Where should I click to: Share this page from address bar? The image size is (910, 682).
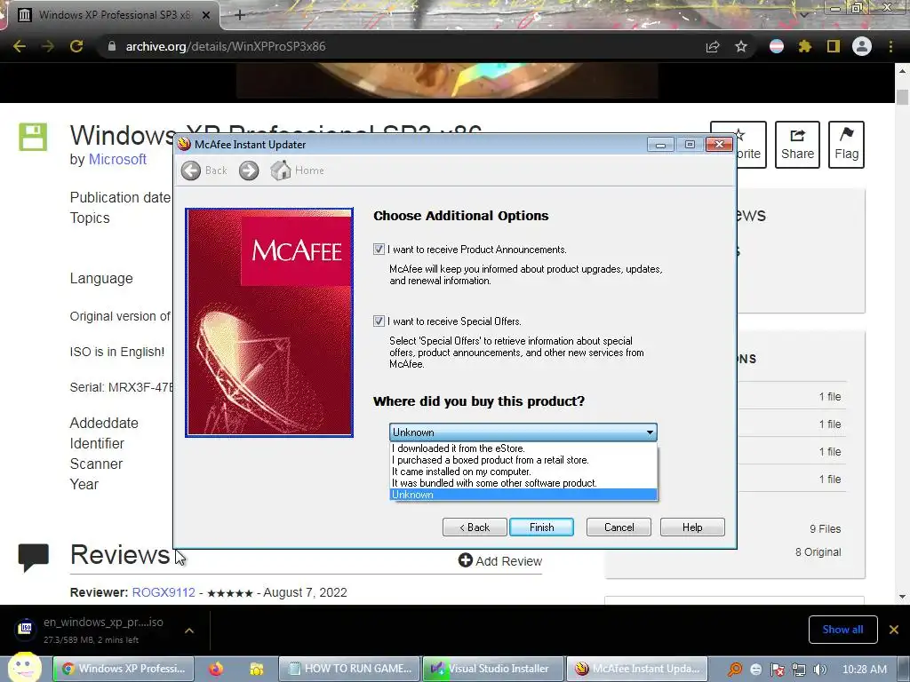click(x=712, y=46)
